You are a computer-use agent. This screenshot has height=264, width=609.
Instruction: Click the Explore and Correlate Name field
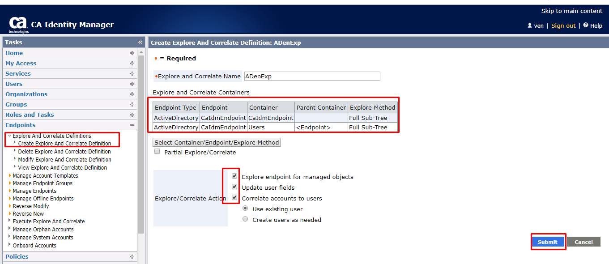[312, 76]
